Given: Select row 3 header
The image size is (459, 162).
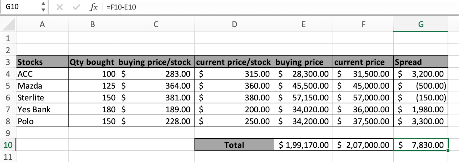Looking at the screenshot, I should [8, 62].
